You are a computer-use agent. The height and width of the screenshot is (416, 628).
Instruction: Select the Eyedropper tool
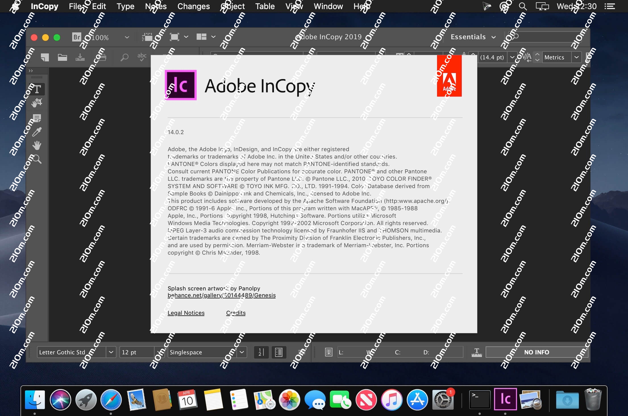pyautogui.click(x=37, y=132)
